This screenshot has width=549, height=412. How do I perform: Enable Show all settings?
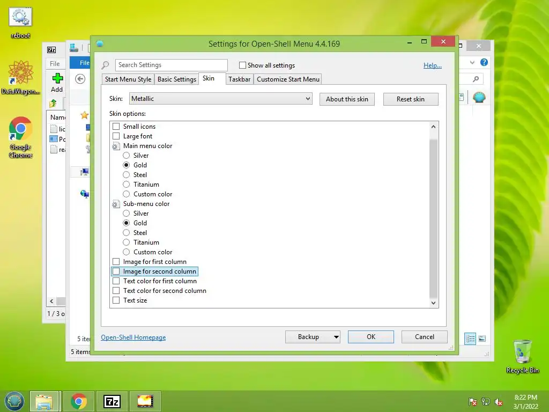tap(242, 65)
